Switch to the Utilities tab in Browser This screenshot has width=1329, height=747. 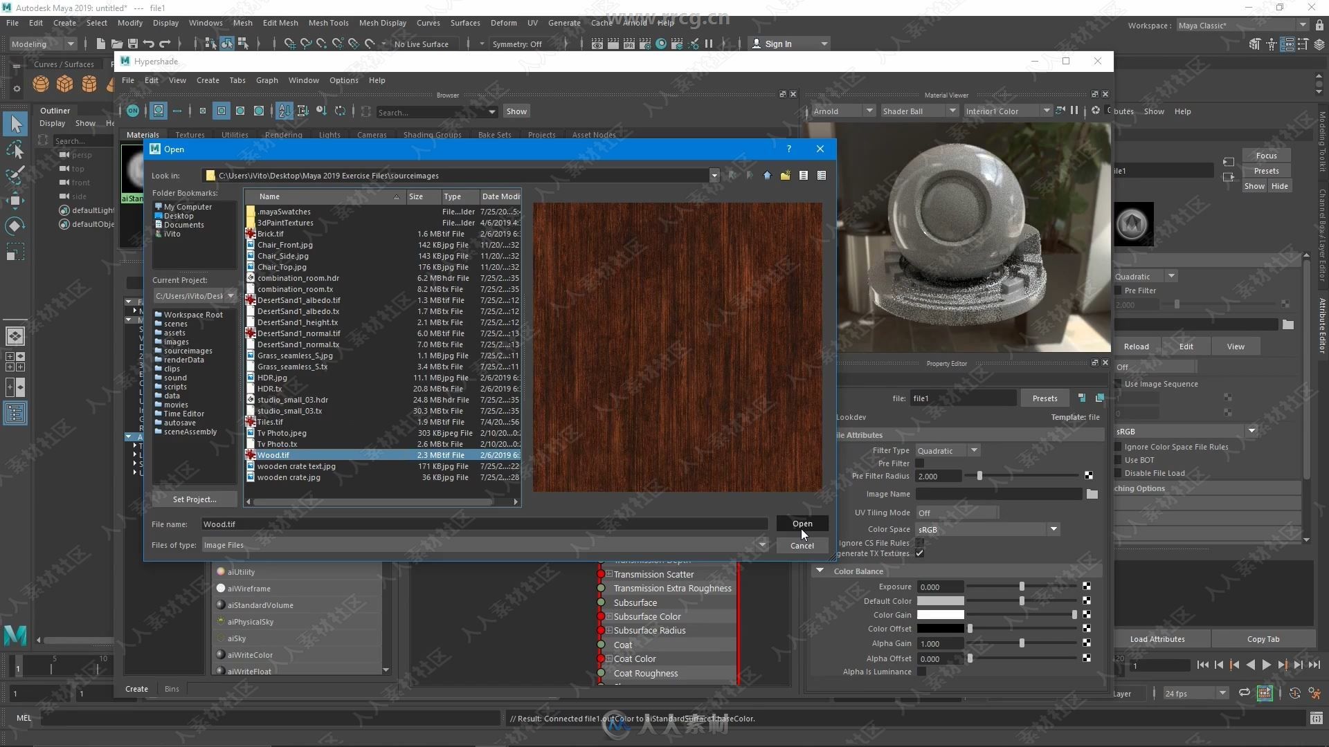[x=235, y=135]
